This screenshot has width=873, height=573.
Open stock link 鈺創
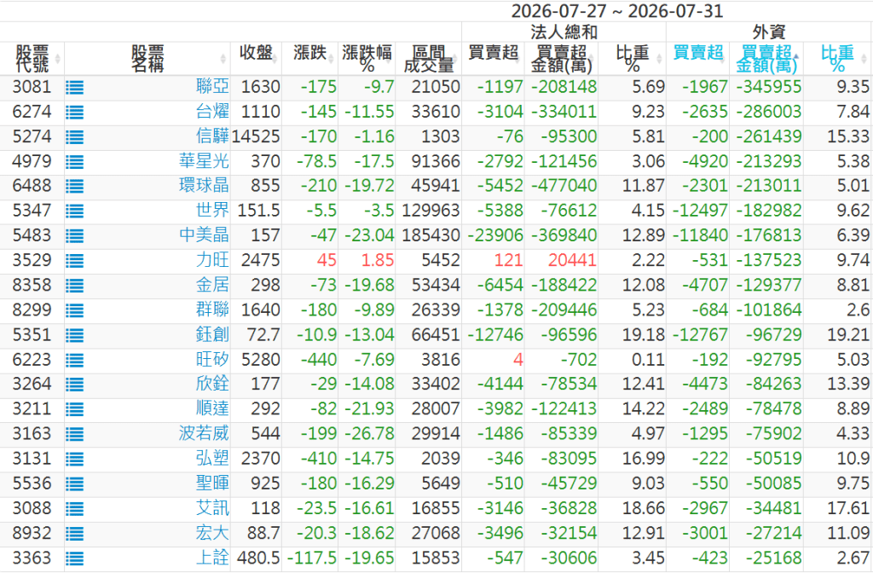212,334
